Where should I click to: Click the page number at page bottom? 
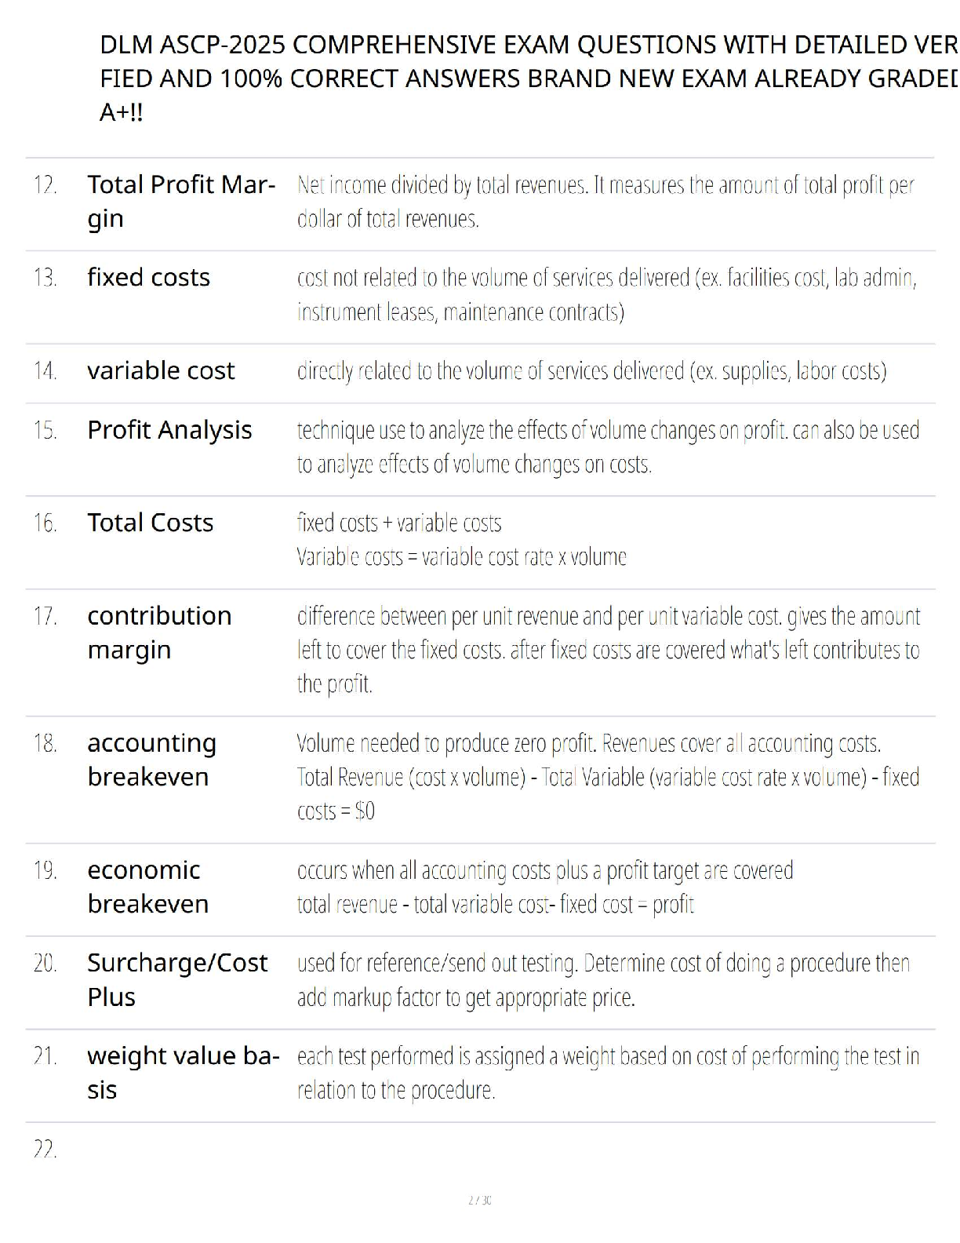pyautogui.click(x=479, y=1200)
